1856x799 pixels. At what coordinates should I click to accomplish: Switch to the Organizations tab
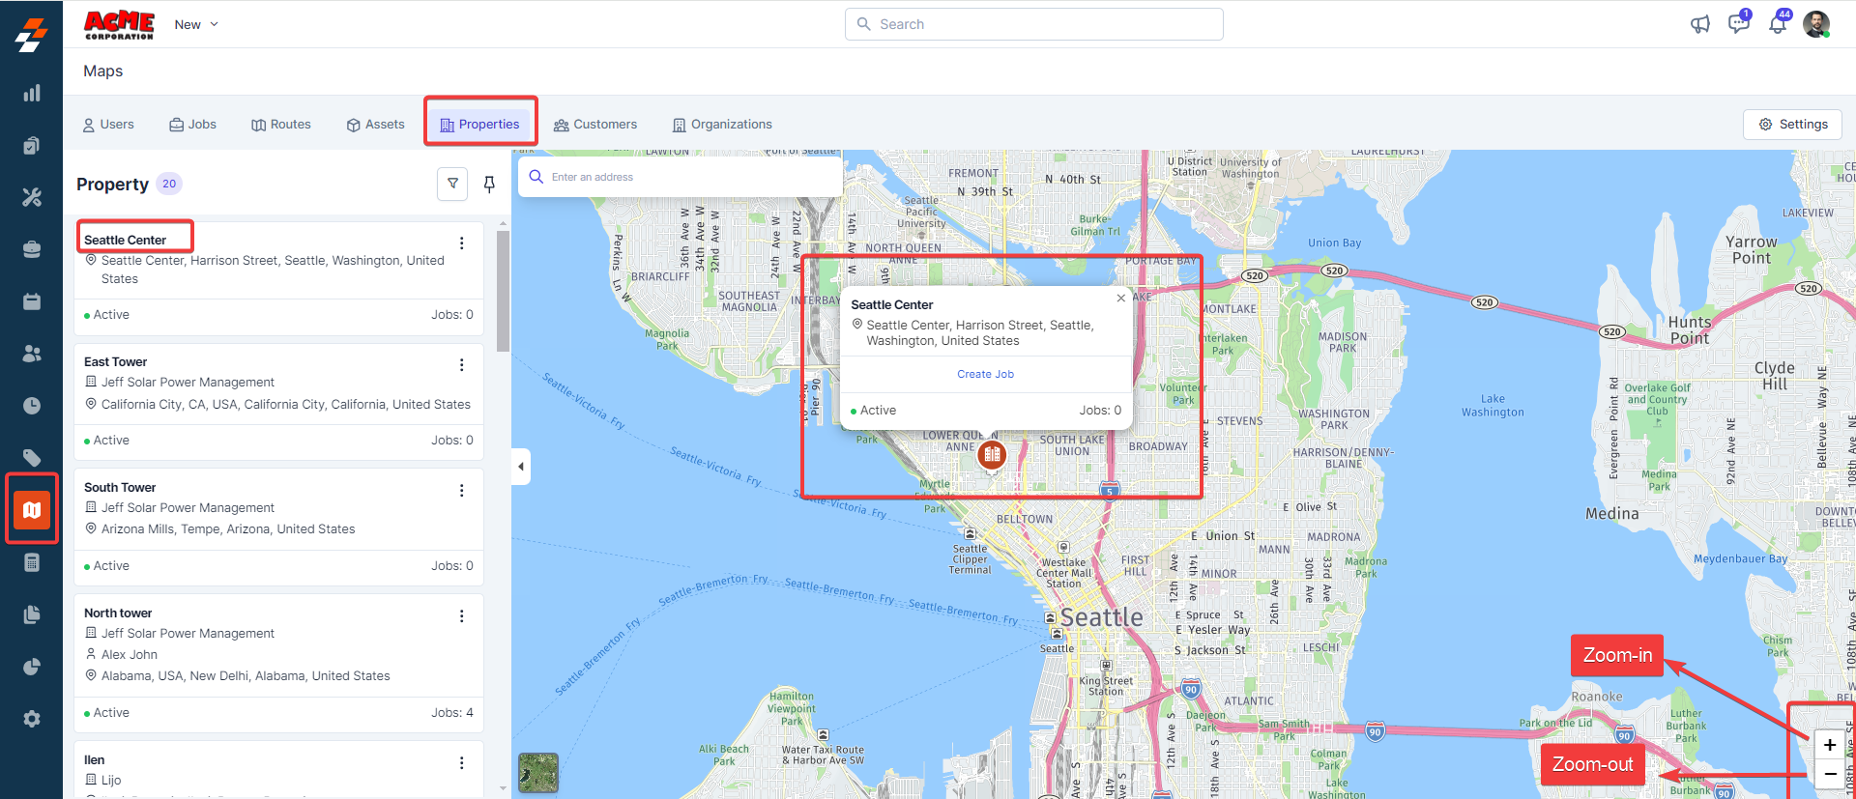point(722,125)
